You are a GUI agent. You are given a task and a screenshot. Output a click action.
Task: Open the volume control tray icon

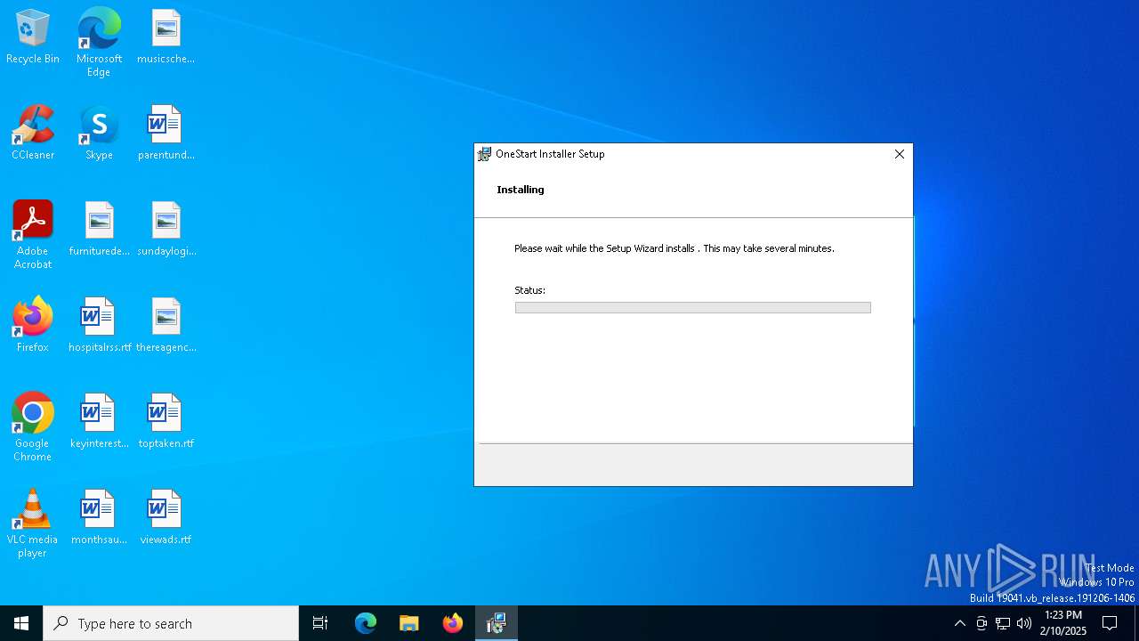click(x=1024, y=623)
